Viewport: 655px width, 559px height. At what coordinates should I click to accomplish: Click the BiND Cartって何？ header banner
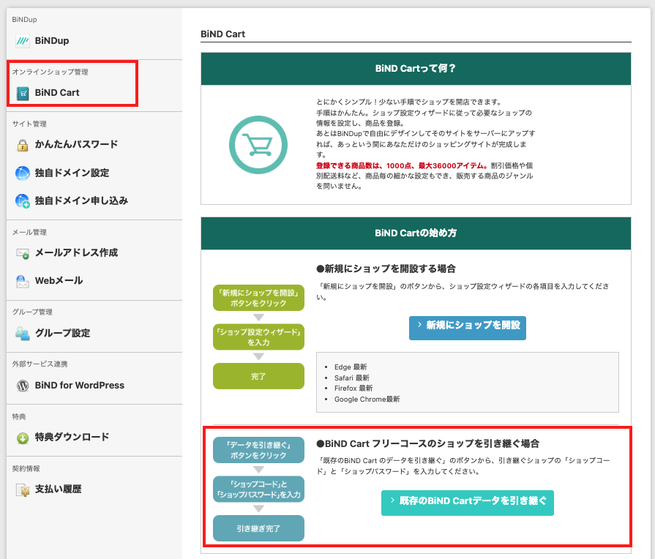tap(416, 69)
